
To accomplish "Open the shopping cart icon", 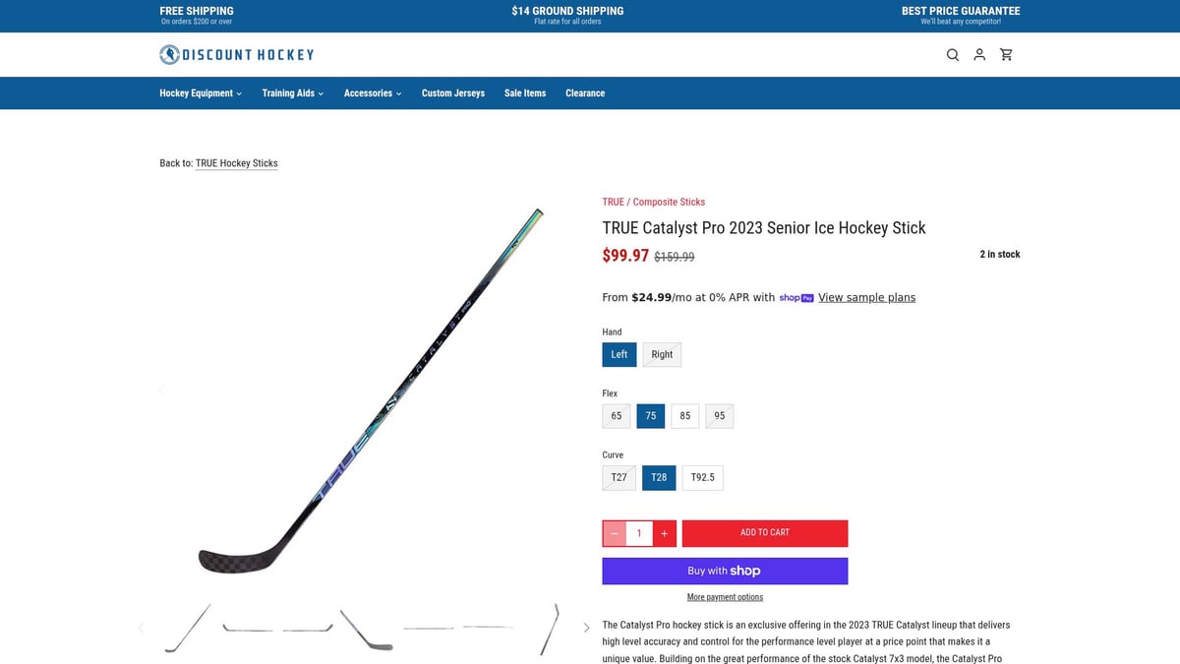I will (1006, 54).
